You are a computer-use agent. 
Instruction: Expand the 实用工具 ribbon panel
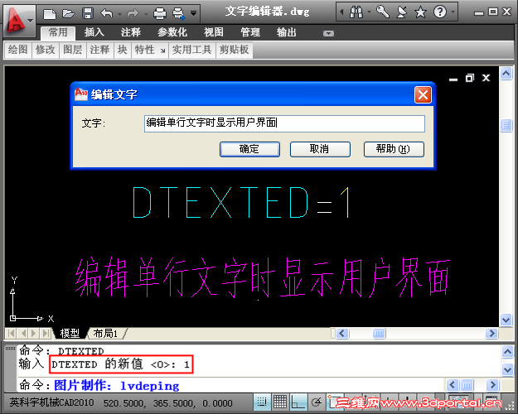click(192, 50)
